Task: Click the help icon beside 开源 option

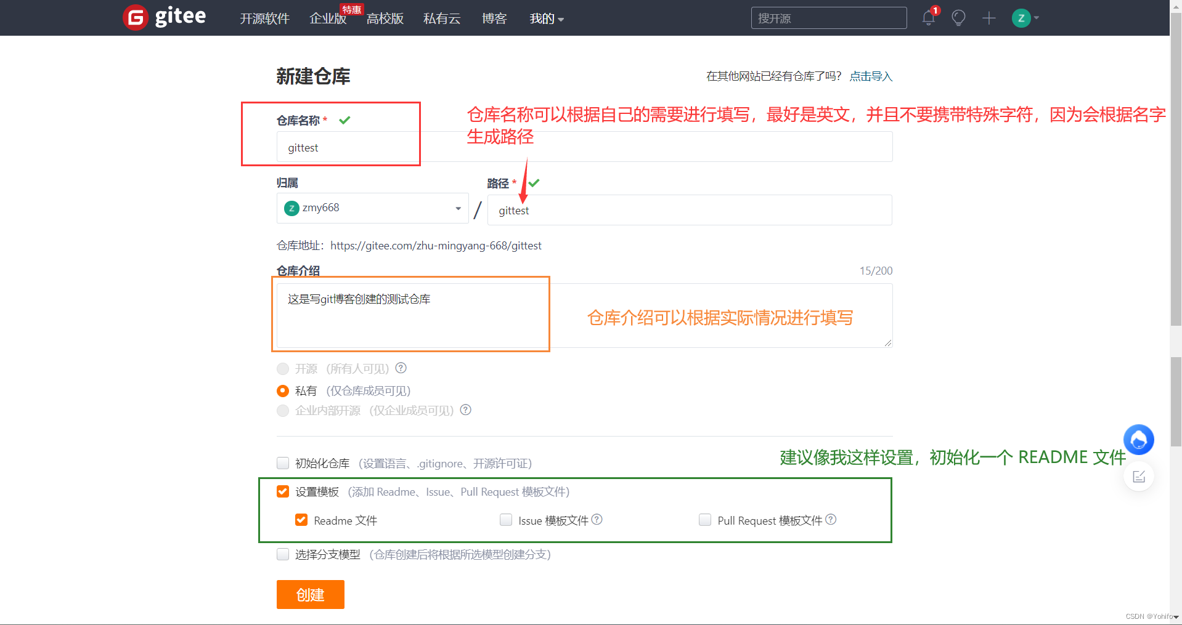Action: point(401,368)
